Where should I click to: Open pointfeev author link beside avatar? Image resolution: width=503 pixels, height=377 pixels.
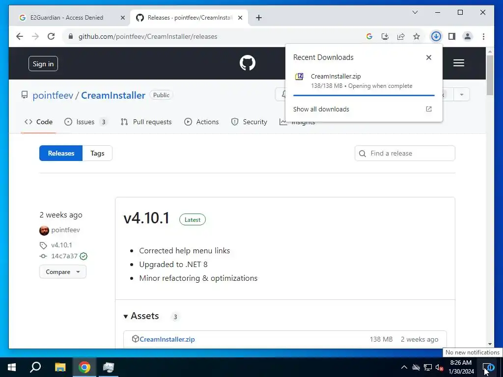[x=65, y=230]
